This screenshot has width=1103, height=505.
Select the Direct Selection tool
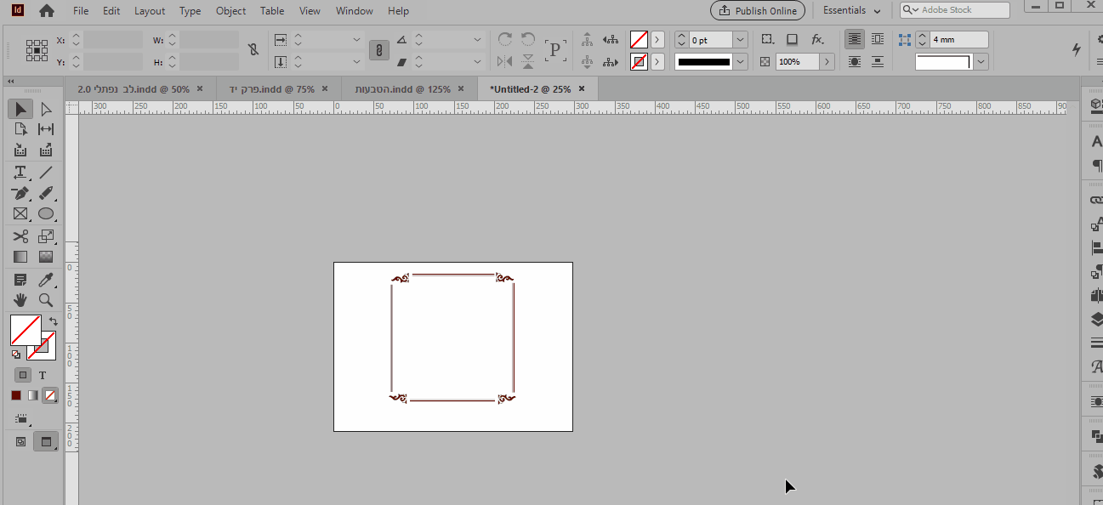pos(46,109)
